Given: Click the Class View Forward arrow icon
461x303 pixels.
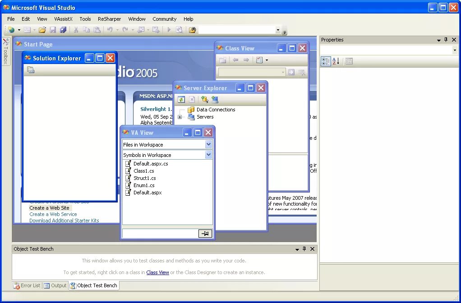Looking at the screenshot, I should coord(246,60).
